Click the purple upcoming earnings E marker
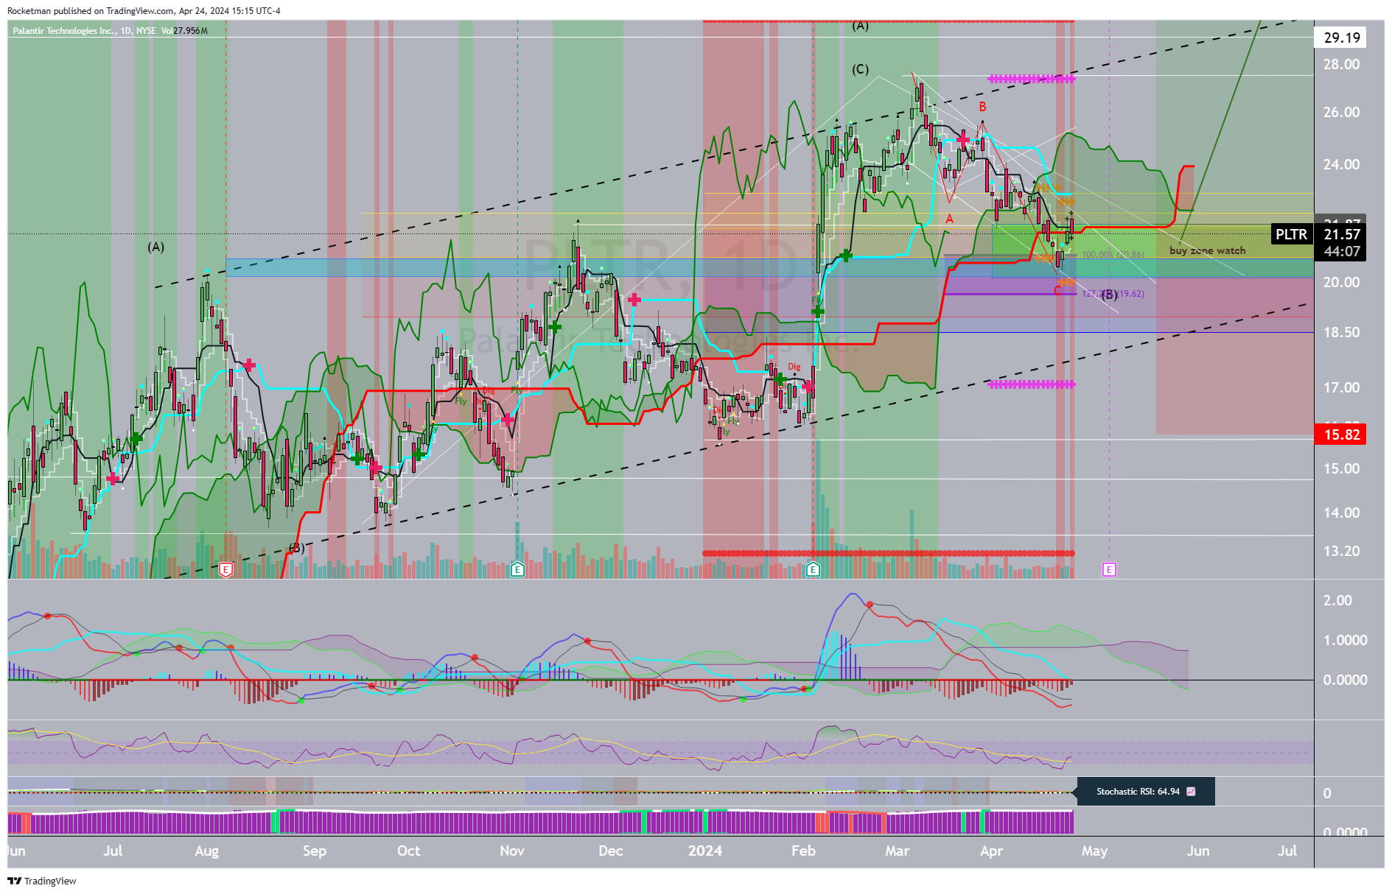Viewport: 1392px width, 894px height. point(1109,569)
